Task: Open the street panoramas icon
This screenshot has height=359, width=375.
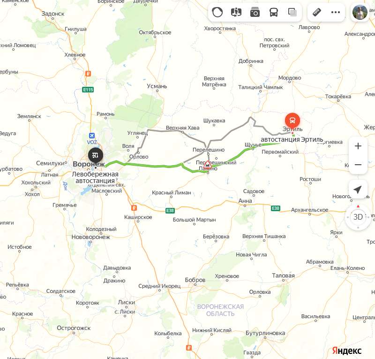Action: (x=236, y=12)
